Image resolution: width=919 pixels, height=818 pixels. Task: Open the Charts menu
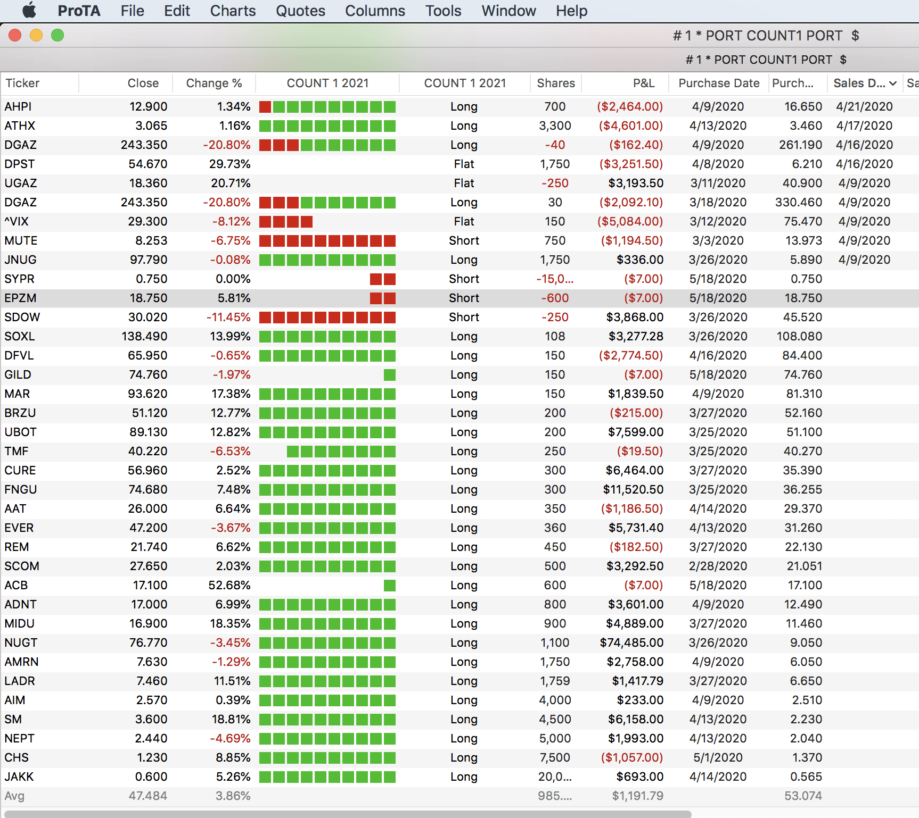click(x=233, y=11)
